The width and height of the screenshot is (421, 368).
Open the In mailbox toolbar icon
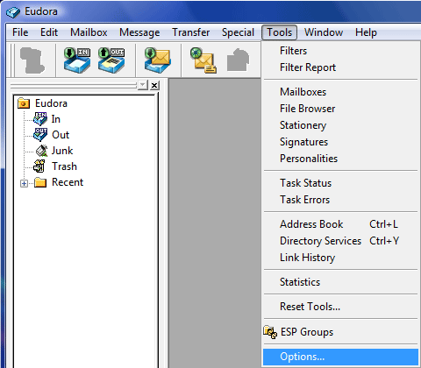pyautogui.click(x=77, y=60)
